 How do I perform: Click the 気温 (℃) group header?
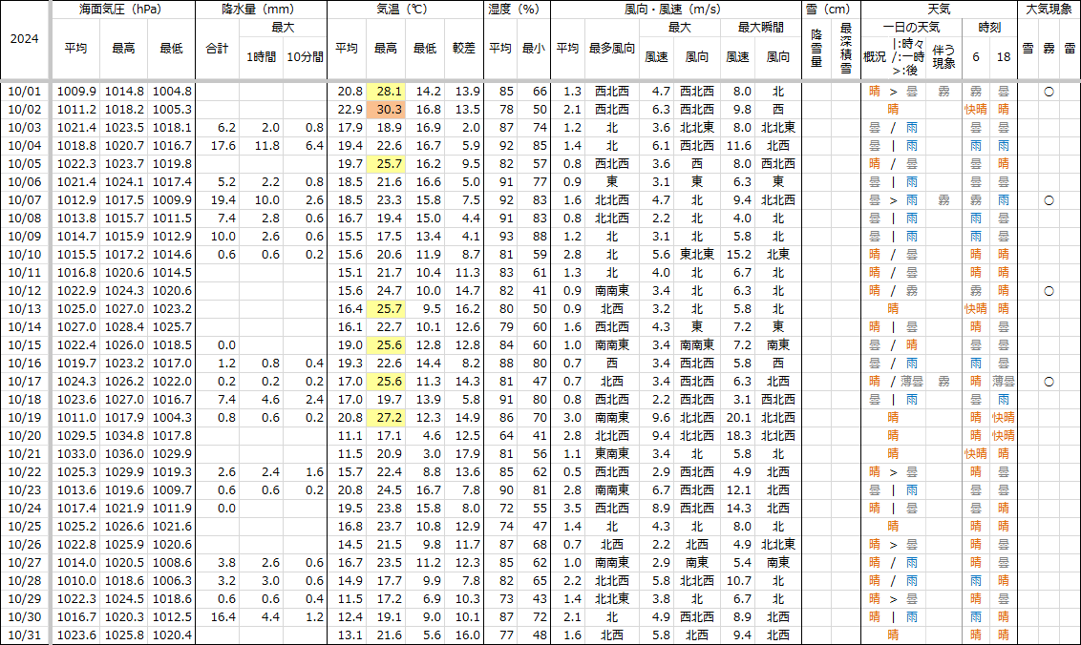point(405,10)
